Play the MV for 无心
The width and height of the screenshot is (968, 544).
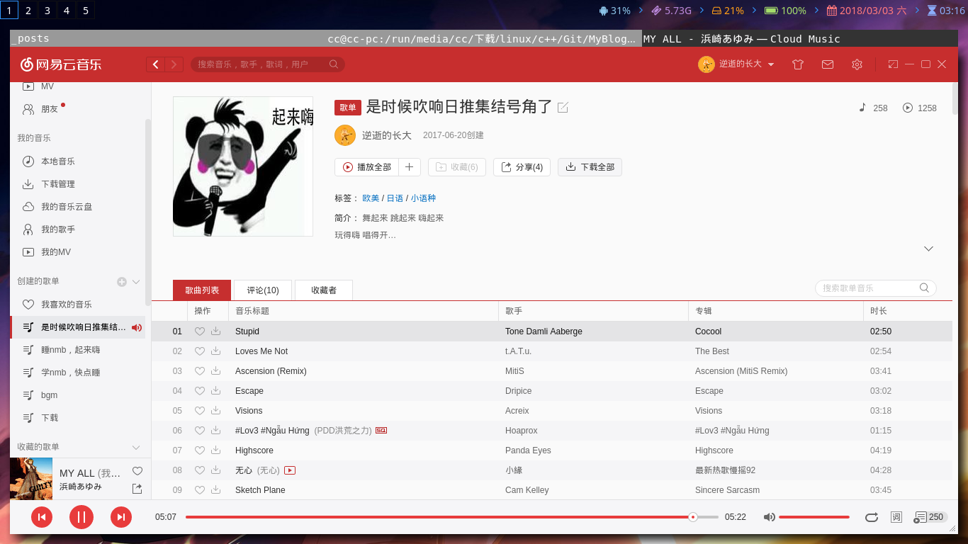pyautogui.click(x=290, y=470)
